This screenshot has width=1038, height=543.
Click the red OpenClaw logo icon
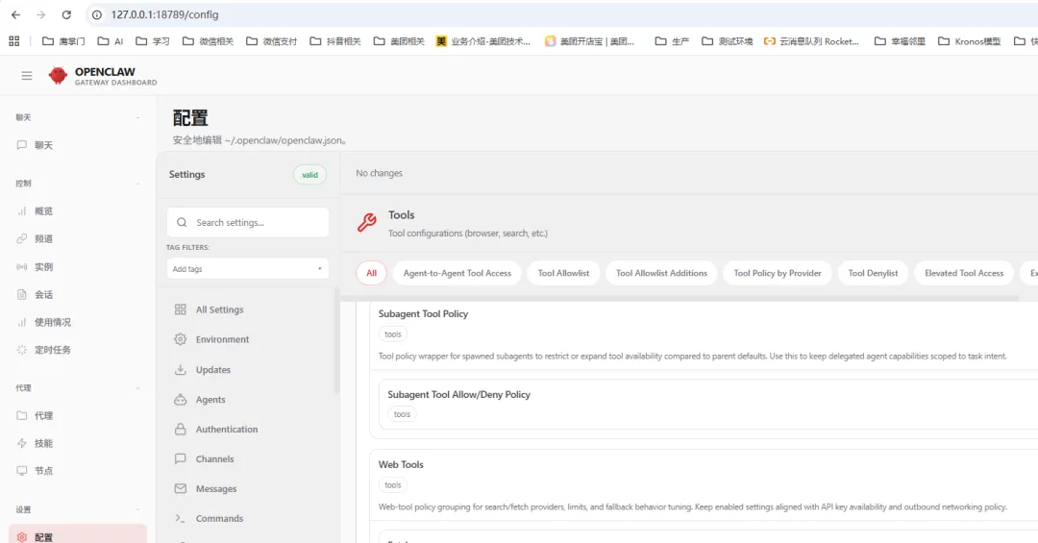(x=59, y=76)
